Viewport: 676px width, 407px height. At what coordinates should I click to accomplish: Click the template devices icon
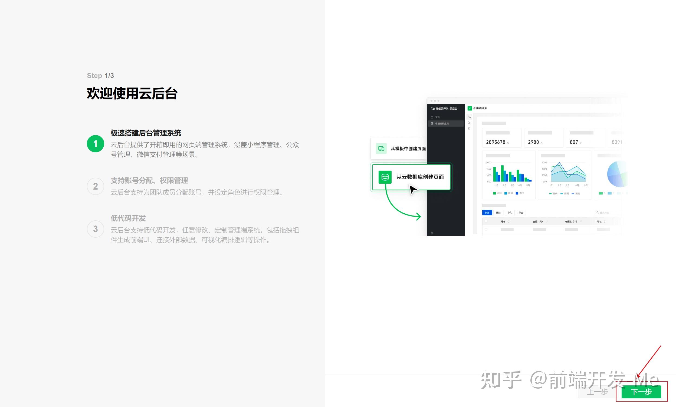point(381,149)
